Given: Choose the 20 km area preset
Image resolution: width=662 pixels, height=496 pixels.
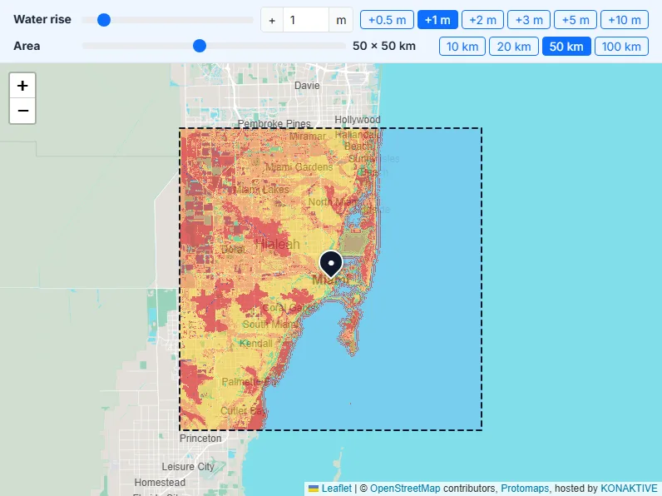Looking at the screenshot, I should point(513,47).
